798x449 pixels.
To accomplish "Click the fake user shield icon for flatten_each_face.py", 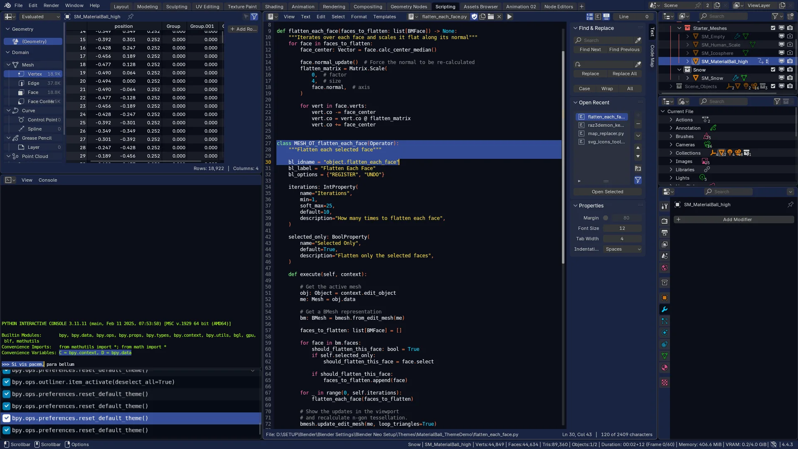I will (474, 17).
